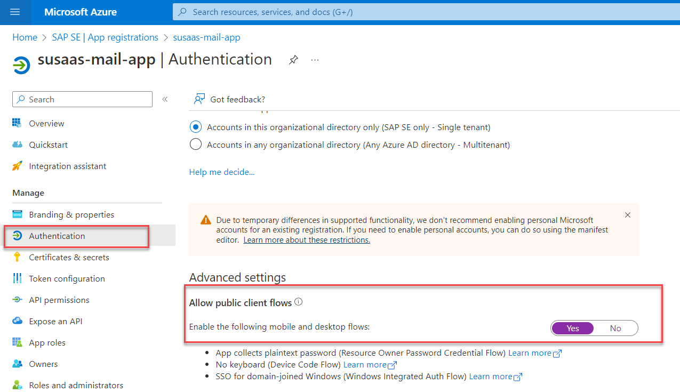Open Owners menu item

click(x=43, y=364)
